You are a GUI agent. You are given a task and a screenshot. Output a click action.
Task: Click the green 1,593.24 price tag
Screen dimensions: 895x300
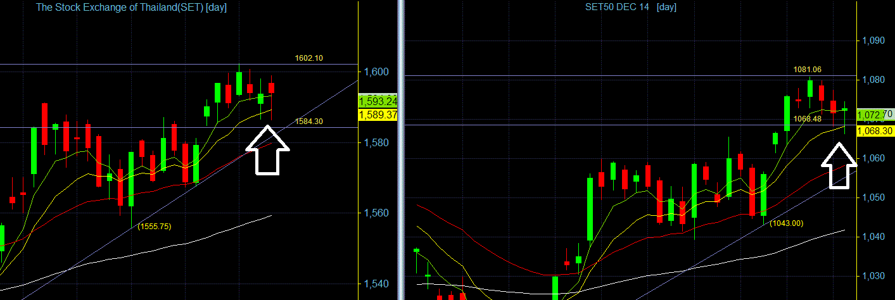tap(377, 101)
